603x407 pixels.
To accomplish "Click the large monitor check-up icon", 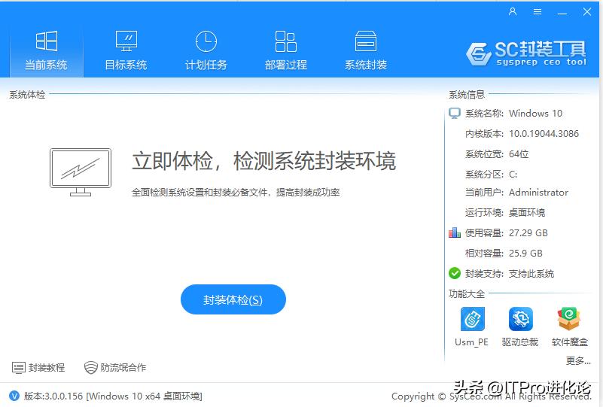I will pos(81,172).
